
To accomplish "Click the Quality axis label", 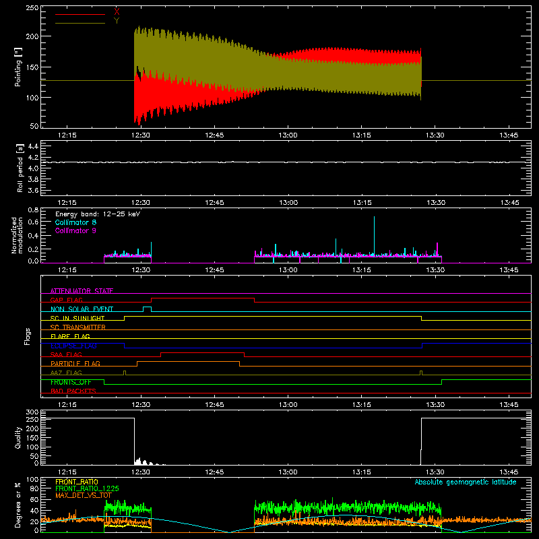I will pyautogui.click(x=18, y=437).
